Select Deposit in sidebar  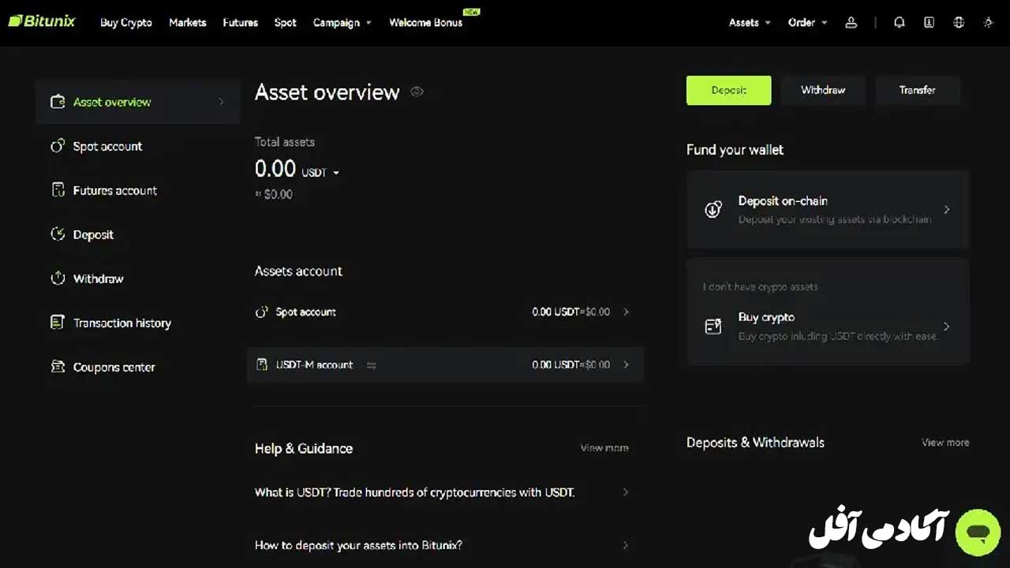[93, 234]
